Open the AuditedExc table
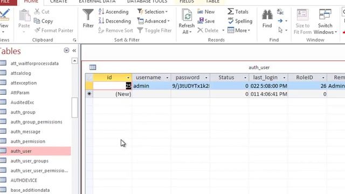The width and height of the screenshot is (345, 194). [22, 102]
